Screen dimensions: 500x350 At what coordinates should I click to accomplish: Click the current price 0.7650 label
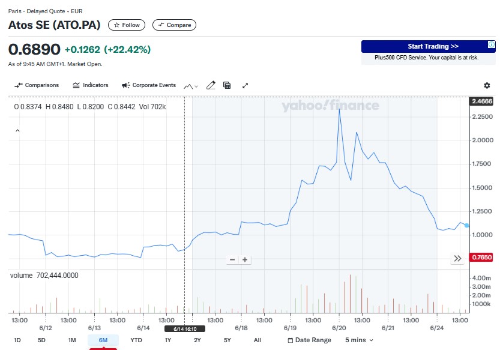tap(482, 257)
